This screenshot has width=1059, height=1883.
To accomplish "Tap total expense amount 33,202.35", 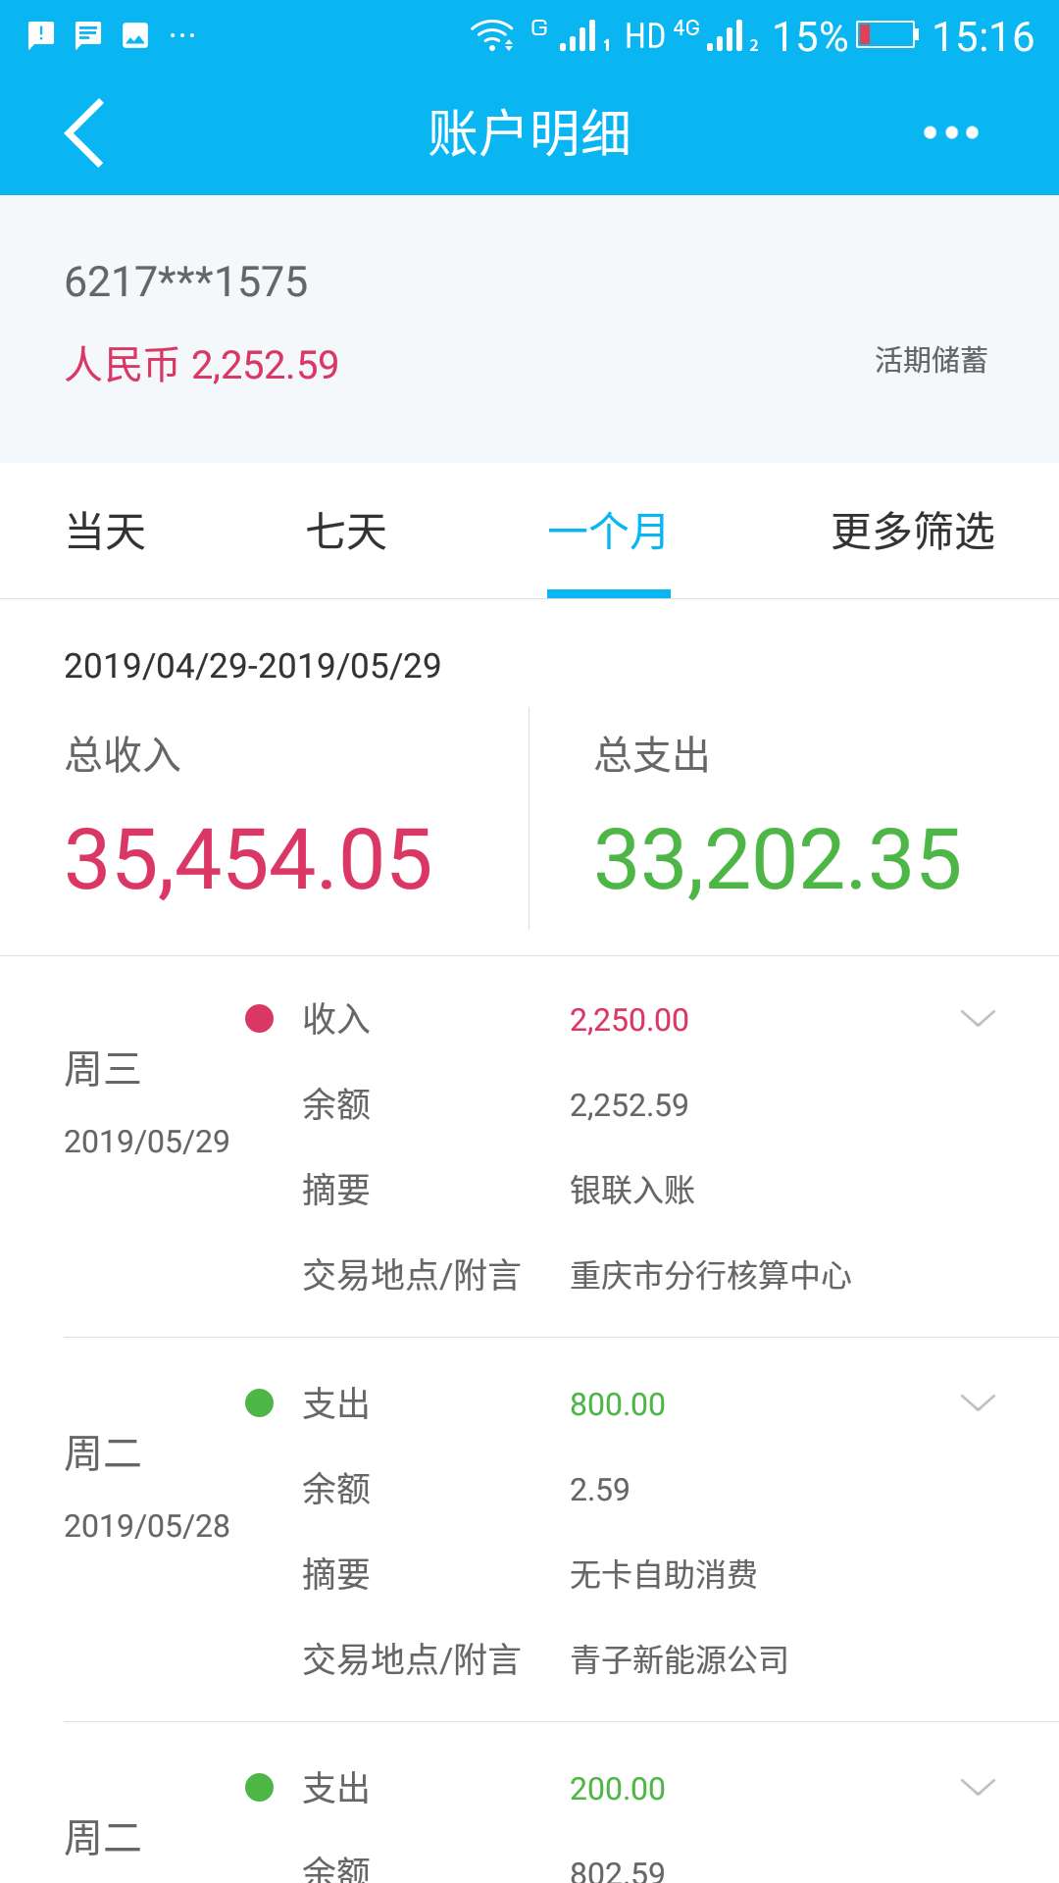I will [778, 860].
